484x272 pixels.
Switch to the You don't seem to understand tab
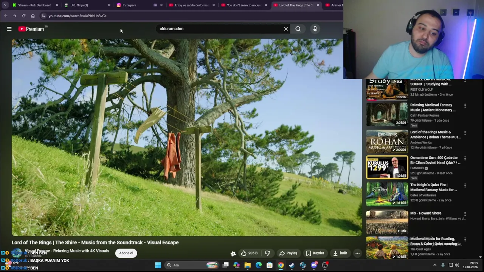tap(244, 5)
